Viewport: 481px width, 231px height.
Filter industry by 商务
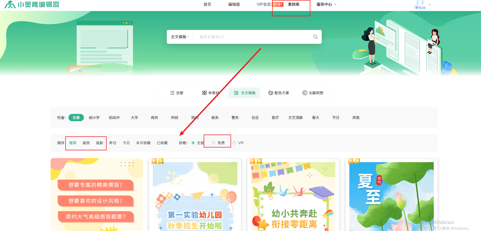coord(155,118)
